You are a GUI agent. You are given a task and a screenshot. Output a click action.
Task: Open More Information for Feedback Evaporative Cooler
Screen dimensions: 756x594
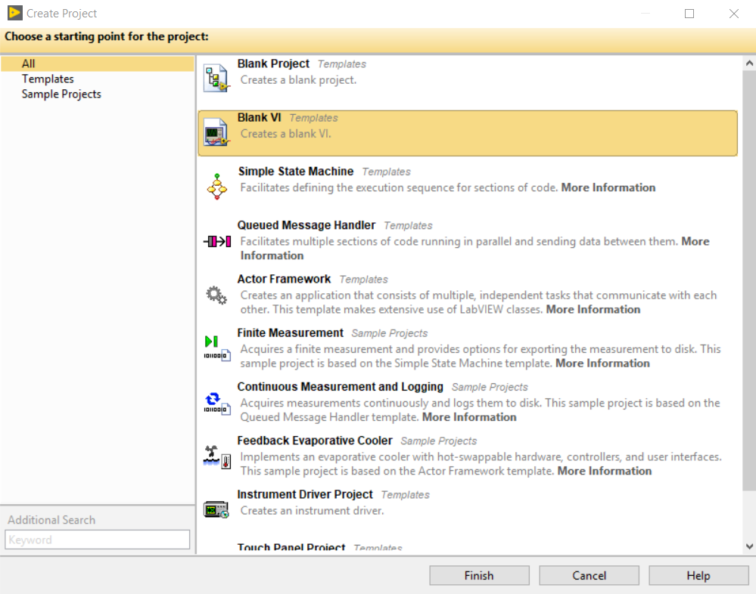tap(605, 472)
